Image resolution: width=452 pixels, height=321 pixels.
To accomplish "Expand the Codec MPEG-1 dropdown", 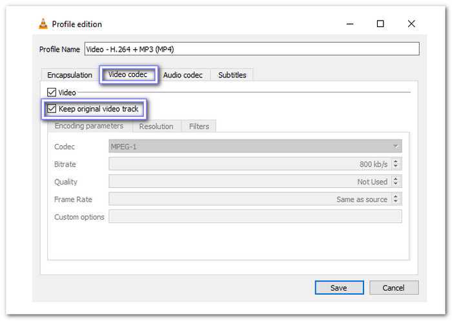I will click(x=255, y=146).
